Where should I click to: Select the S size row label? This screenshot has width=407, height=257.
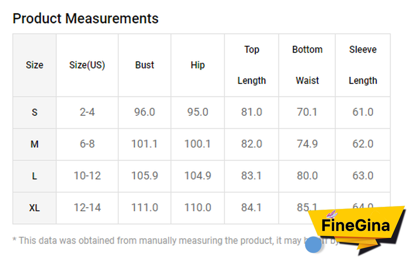coord(35,112)
